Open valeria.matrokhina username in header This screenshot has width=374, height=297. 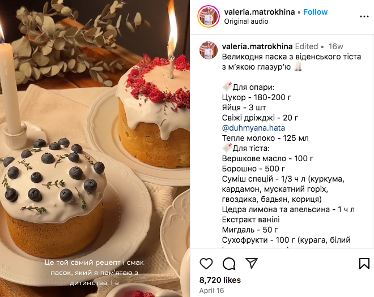pos(260,12)
